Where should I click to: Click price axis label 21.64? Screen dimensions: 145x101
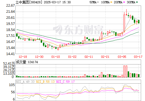(10, 12)
